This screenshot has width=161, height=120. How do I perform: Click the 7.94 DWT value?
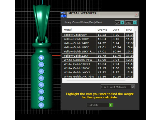[116, 64]
